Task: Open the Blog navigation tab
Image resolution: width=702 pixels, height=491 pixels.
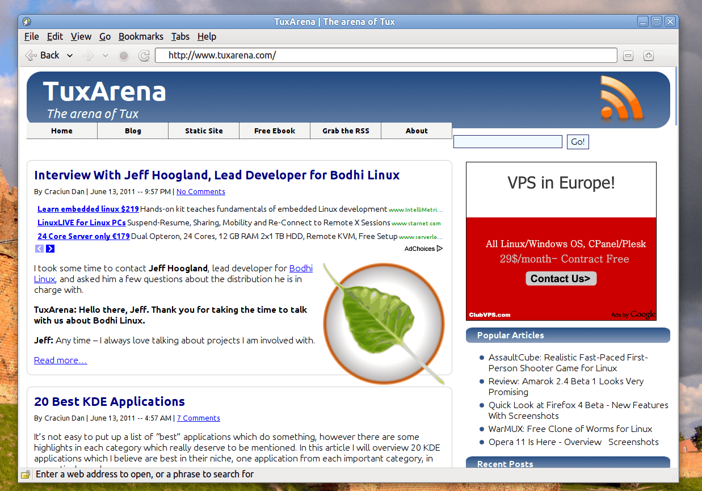Action: (133, 131)
